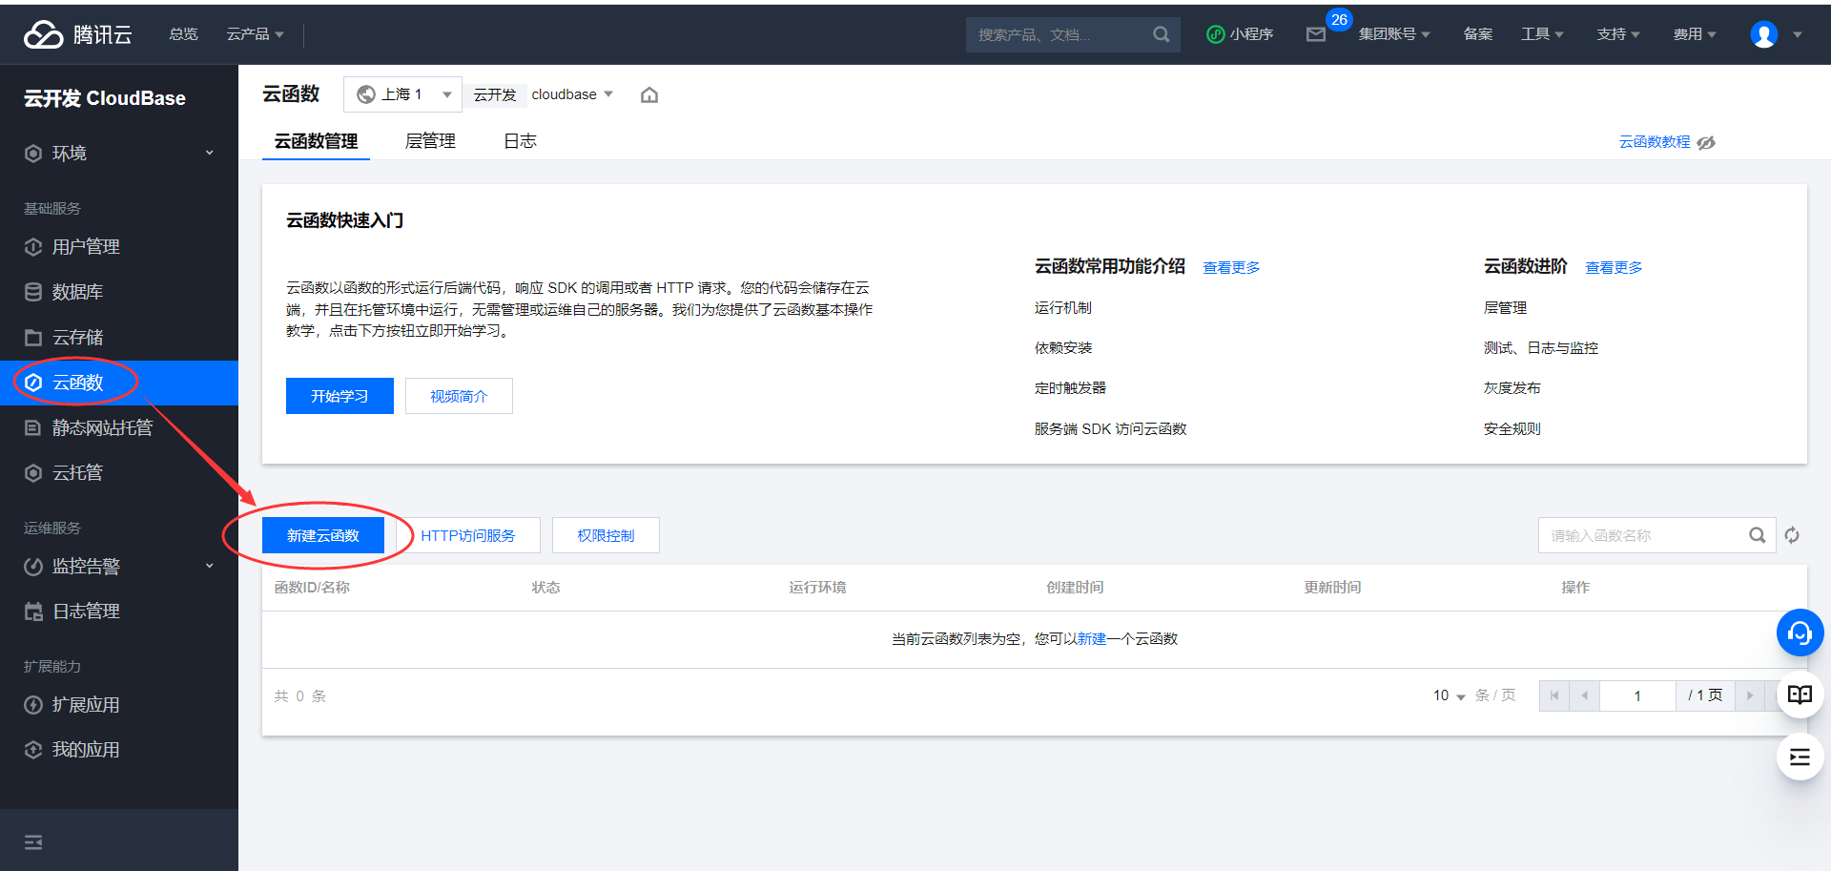Click the search magnifier in top bar
1831x871 pixels.
(x=1161, y=34)
